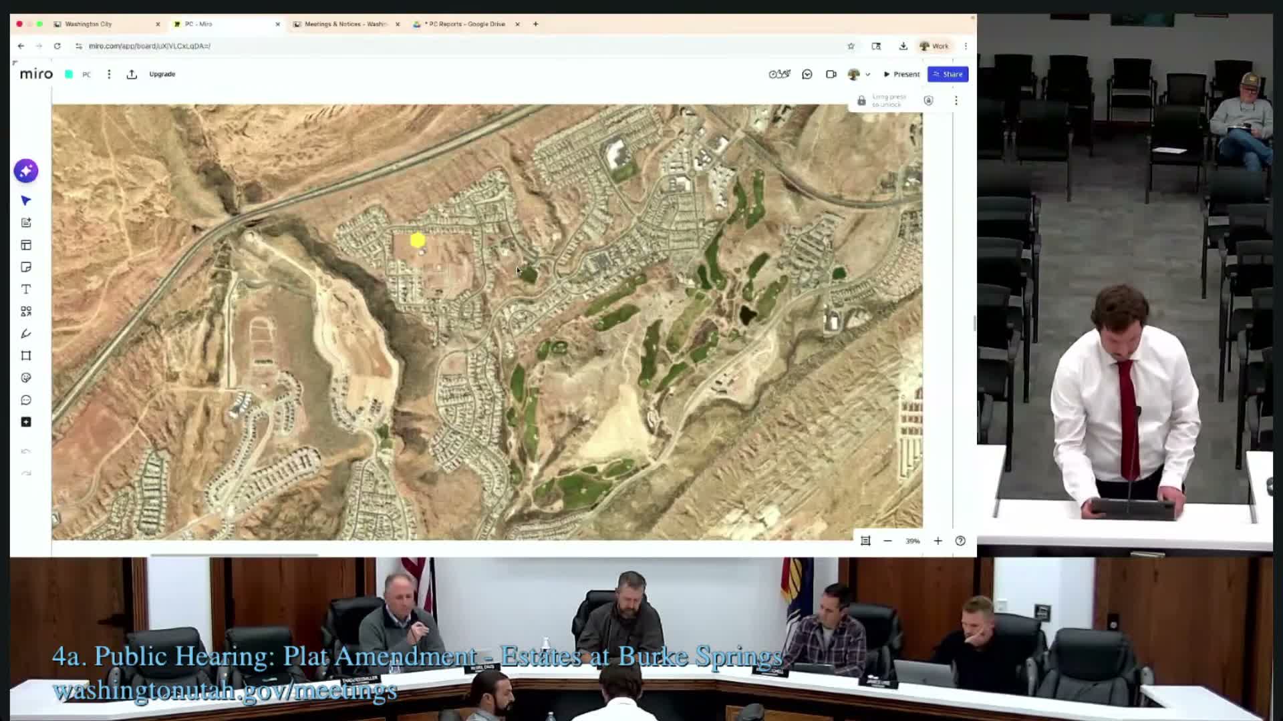Viewport: 1283px width, 721px height.
Task: Select the arrow select tool
Action: pyautogui.click(x=25, y=200)
